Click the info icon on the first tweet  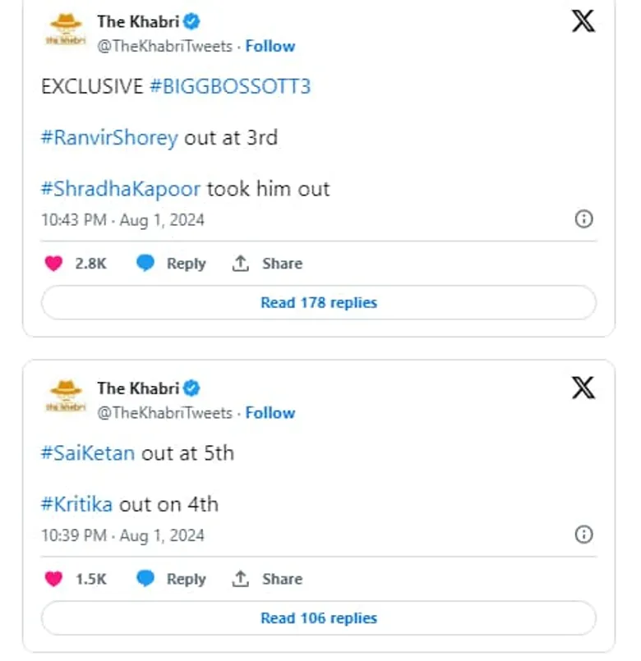583,219
